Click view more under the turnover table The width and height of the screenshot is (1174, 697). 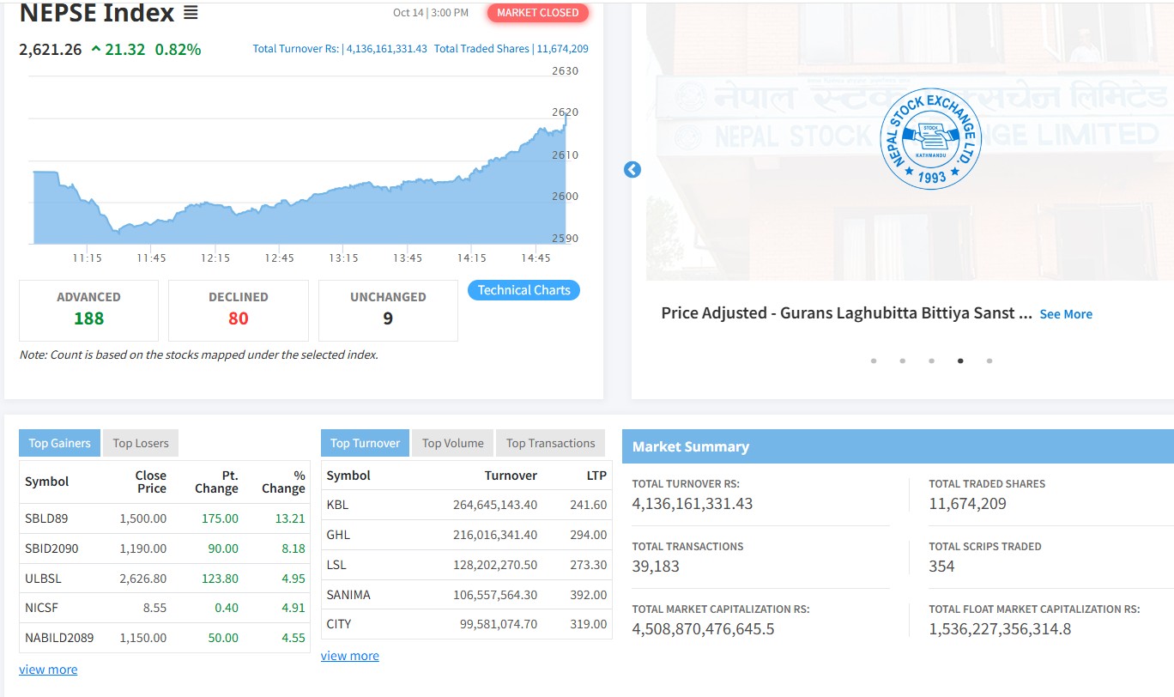(350, 656)
